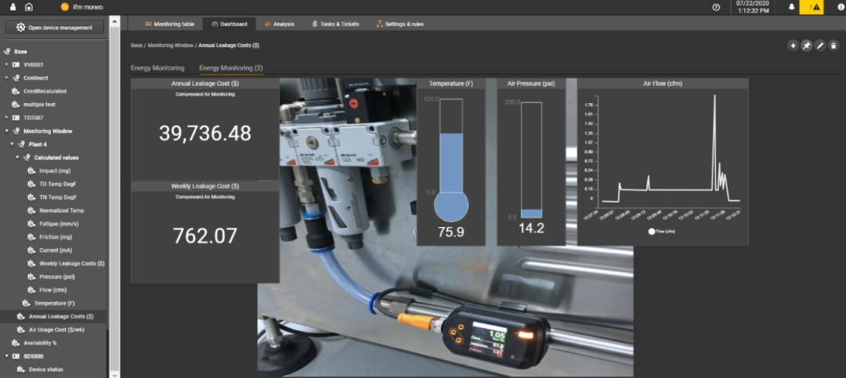Click the pin dashboard icon

pyautogui.click(x=806, y=46)
